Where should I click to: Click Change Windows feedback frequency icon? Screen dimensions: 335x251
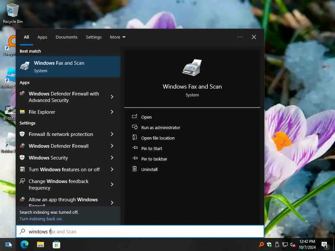click(22, 181)
